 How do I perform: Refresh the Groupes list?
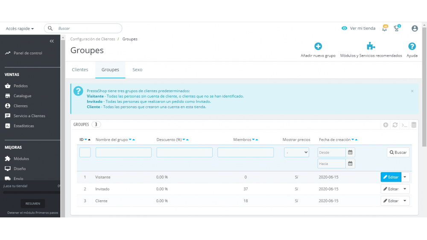pos(395,125)
